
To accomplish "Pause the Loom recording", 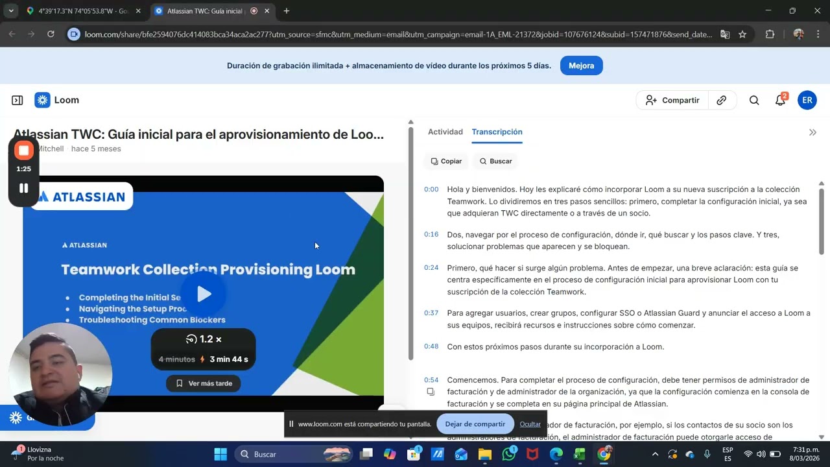I will 24,188.
